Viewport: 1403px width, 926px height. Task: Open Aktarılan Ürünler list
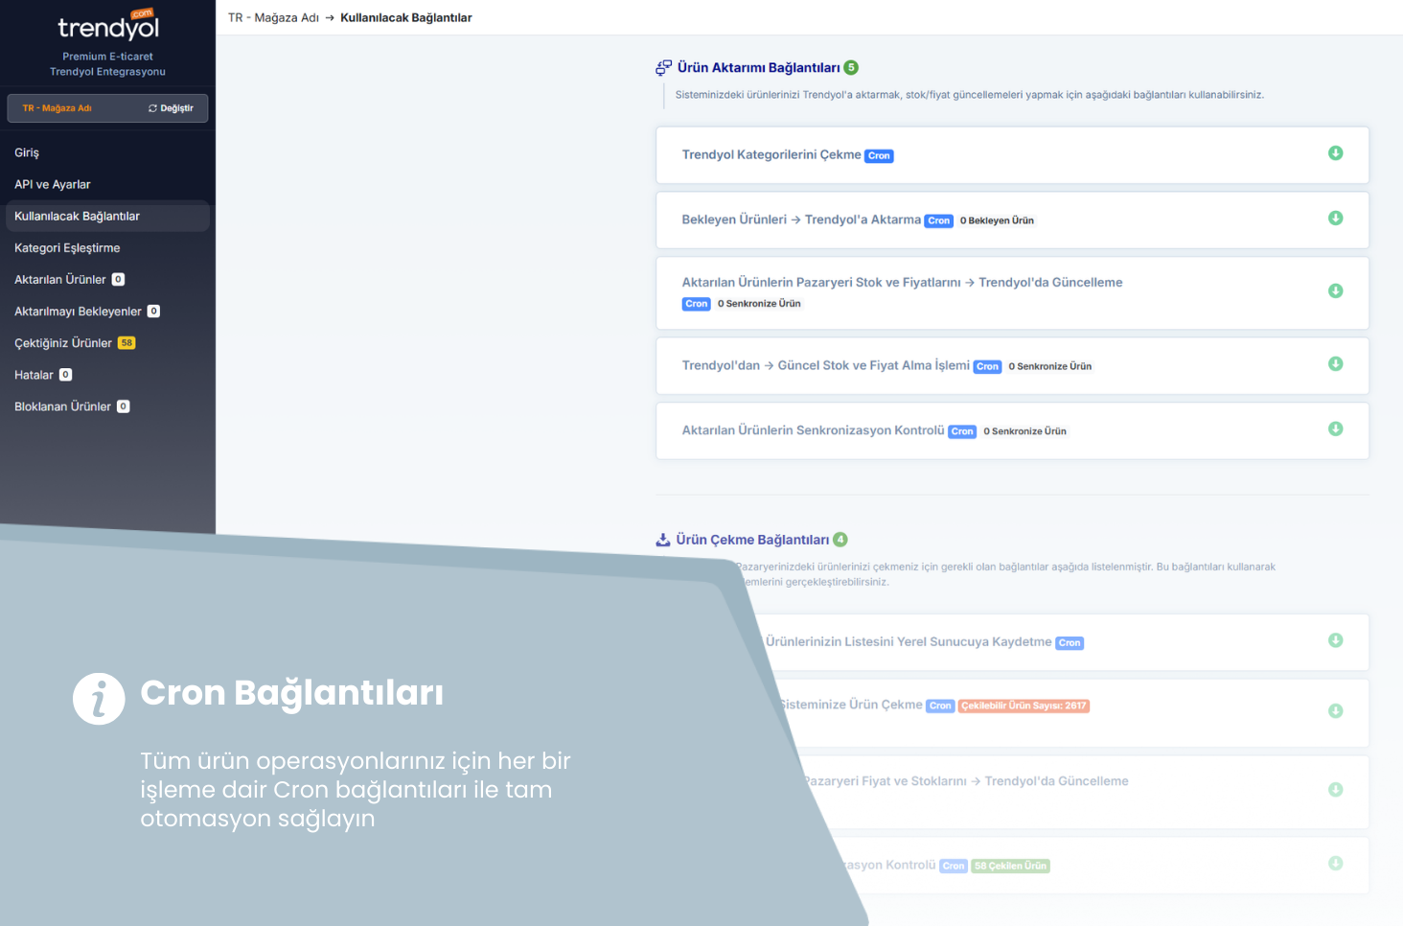(x=60, y=279)
